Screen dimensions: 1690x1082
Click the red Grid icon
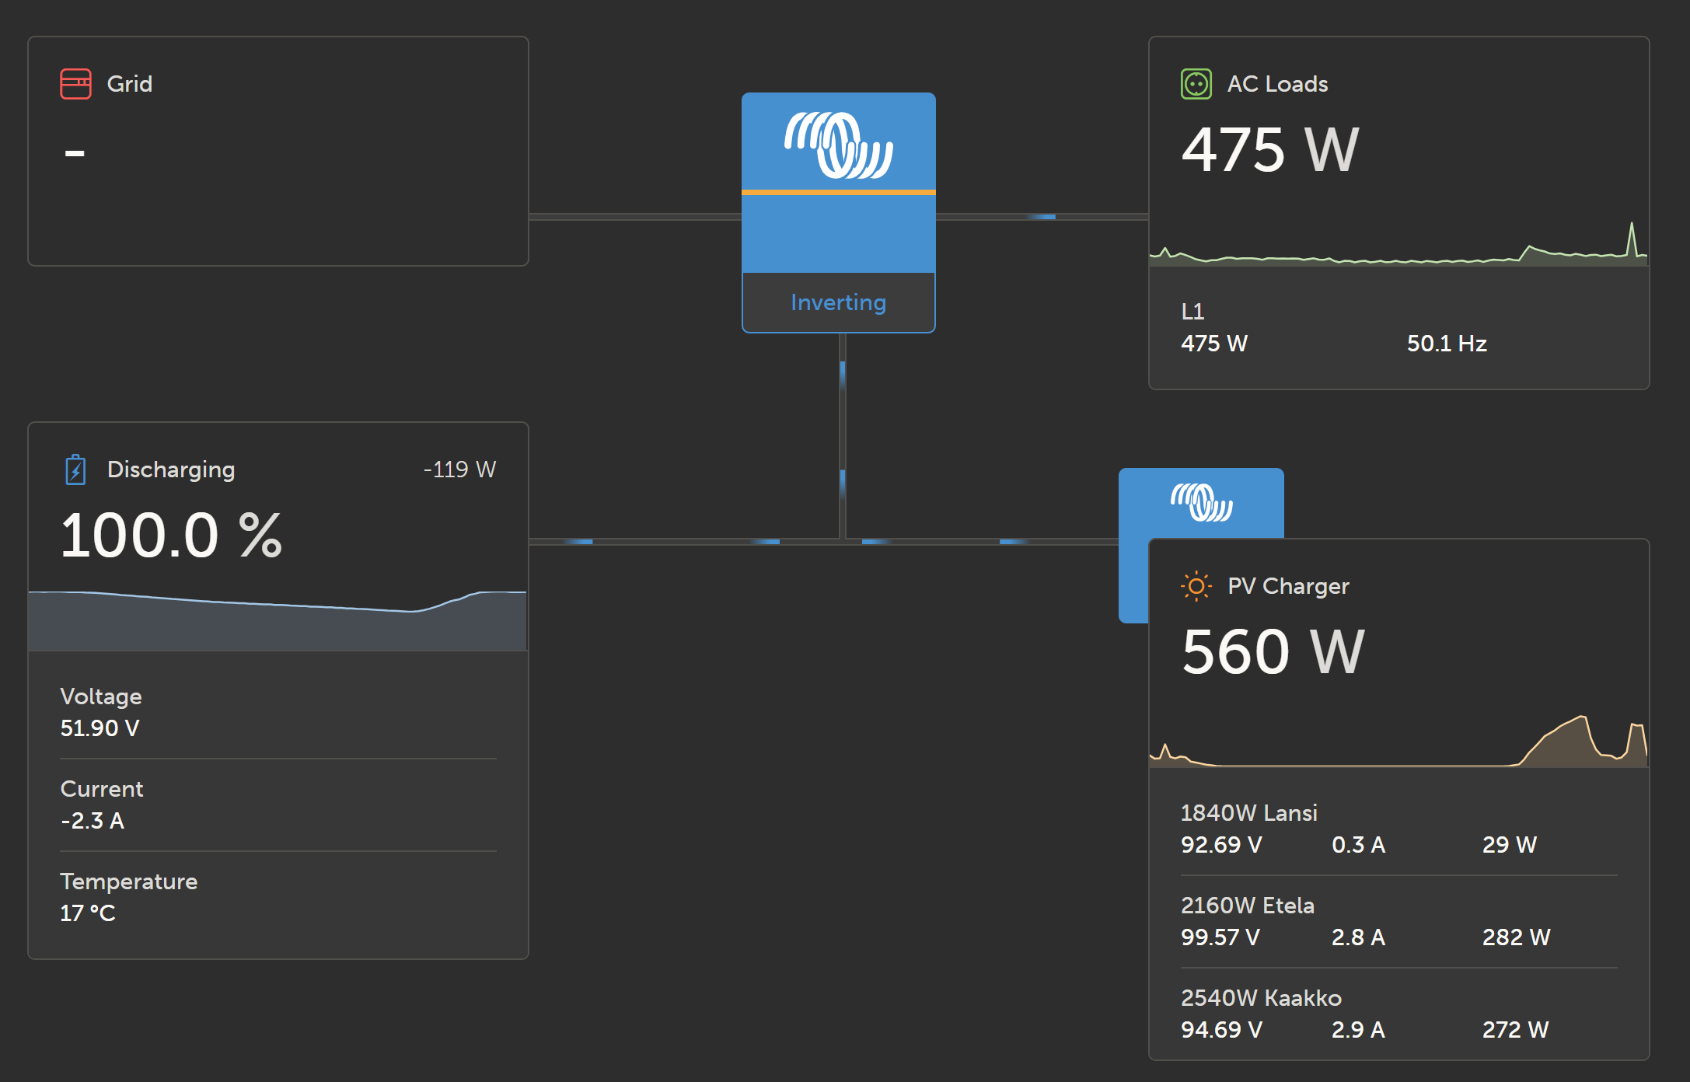pyautogui.click(x=75, y=84)
